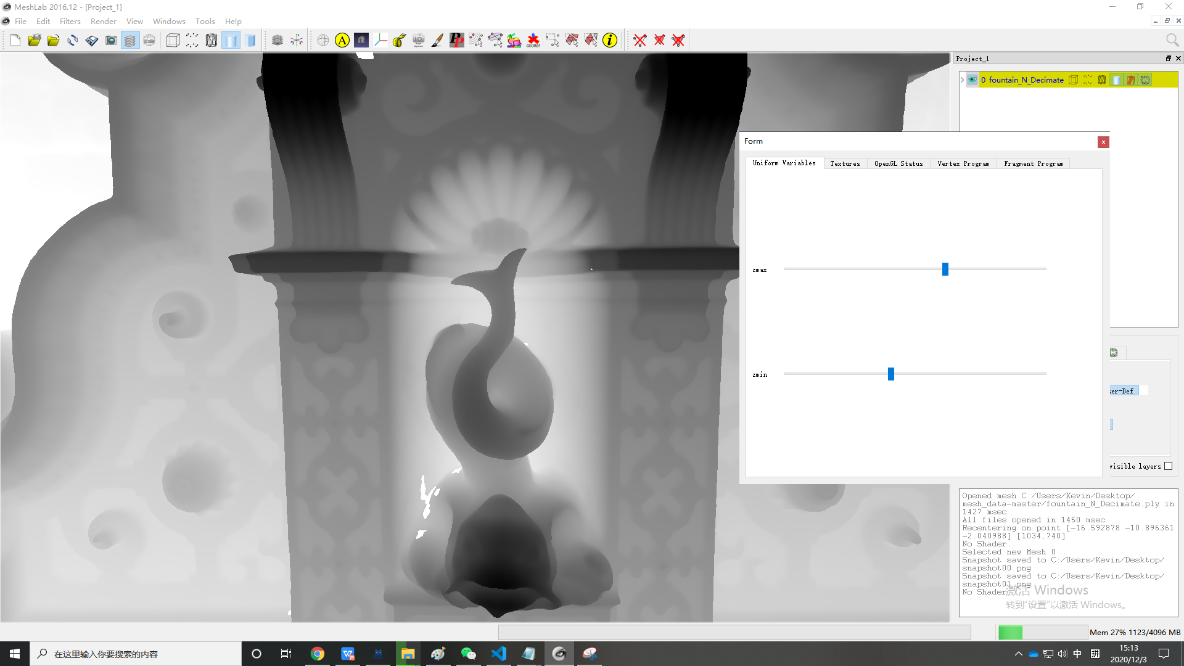Click the Save Snapshot camera icon

coord(111,41)
